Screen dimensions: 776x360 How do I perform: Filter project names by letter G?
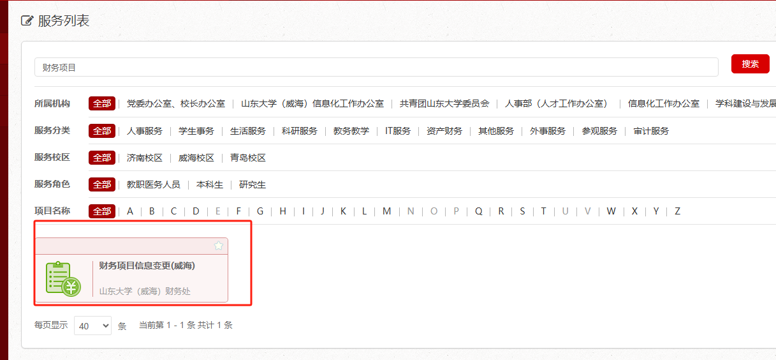click(260, 211)
